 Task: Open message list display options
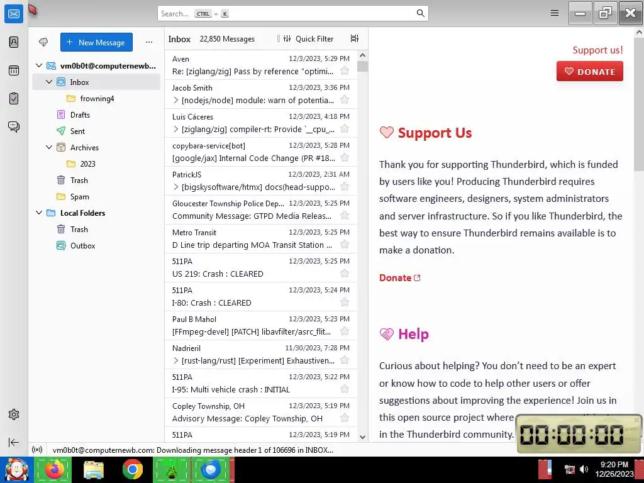(355, 38)
